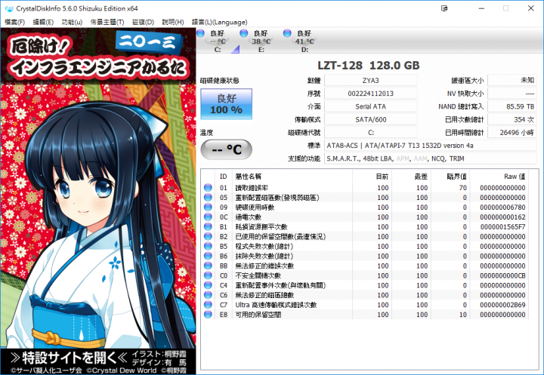Select drive D: at 41 °C
544x375 pixels.
[304, 41]
